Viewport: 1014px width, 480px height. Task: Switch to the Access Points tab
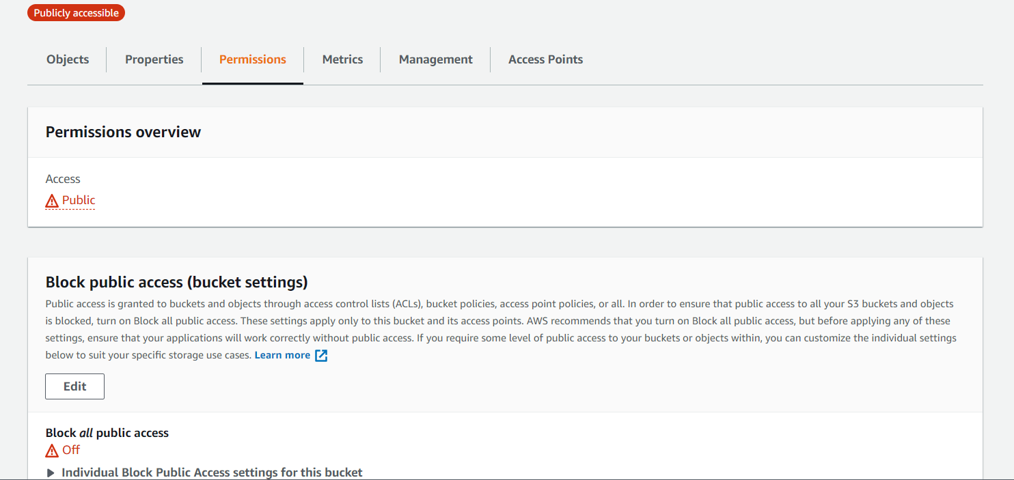[545, 59]
